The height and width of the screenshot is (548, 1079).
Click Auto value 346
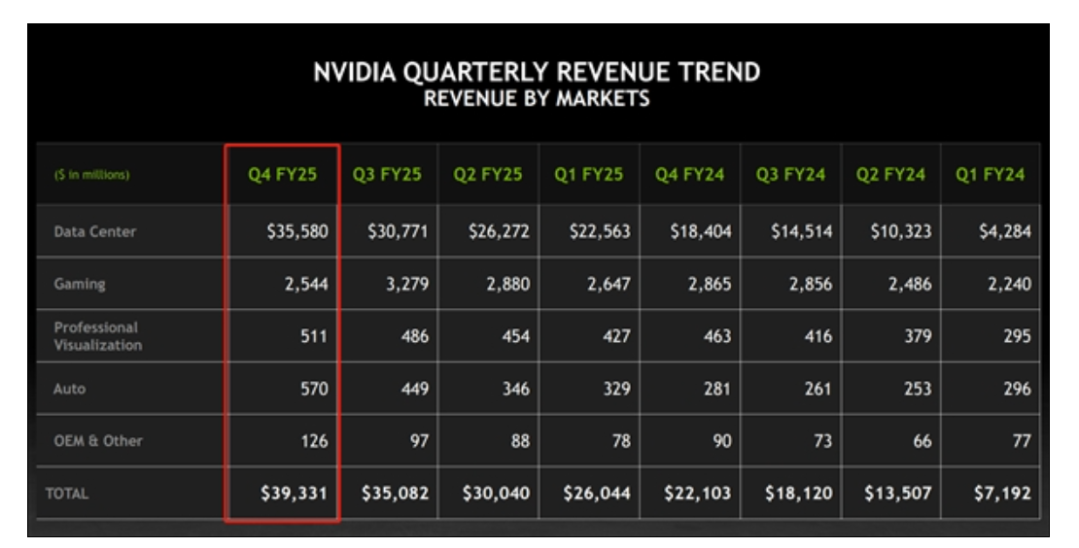[516, 389]
